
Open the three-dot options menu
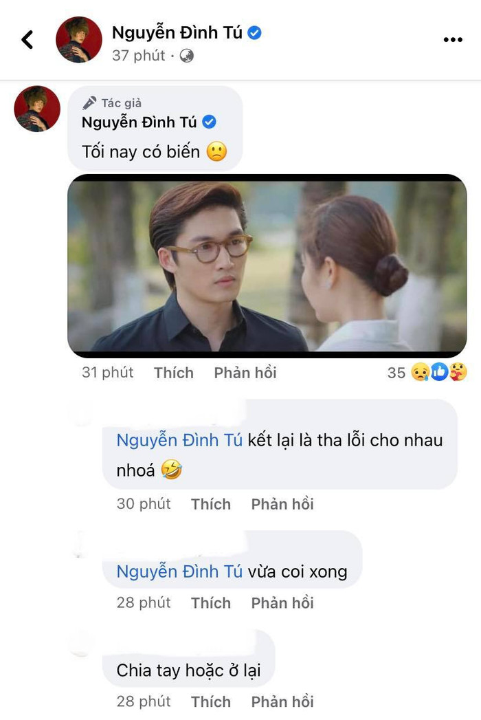453,39
